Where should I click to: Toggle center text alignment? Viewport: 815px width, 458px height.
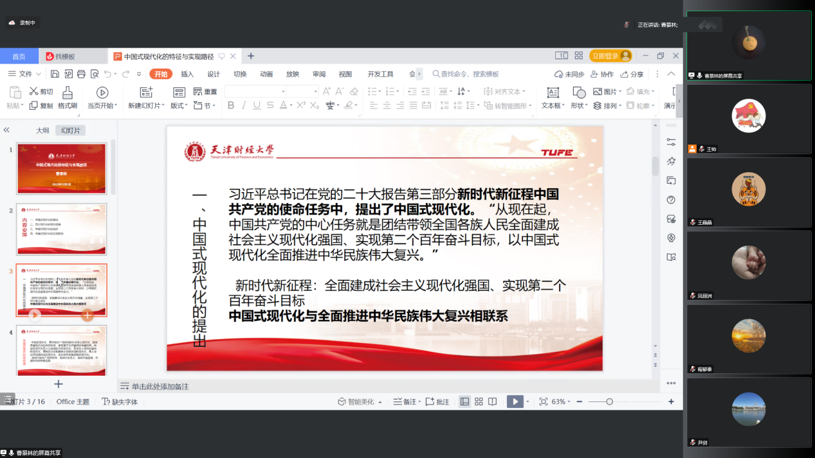[x=387, y=105]
